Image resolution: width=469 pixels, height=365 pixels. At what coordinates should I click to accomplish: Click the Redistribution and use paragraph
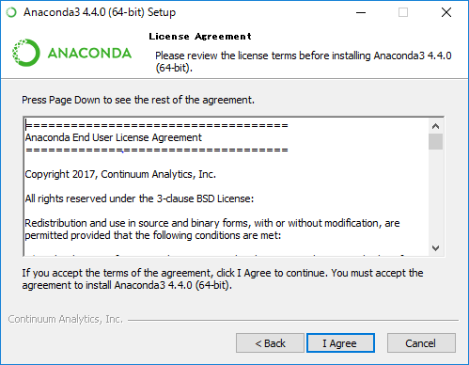212,229
